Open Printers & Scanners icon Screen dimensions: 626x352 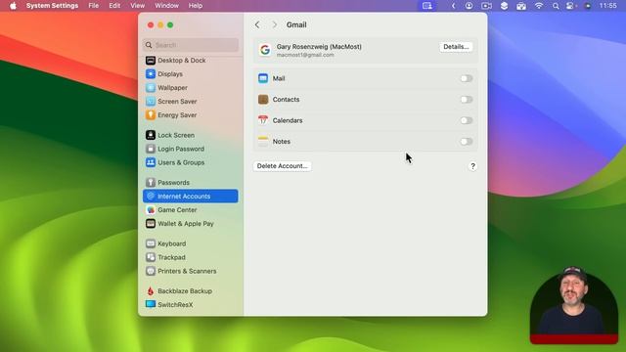point(151,271)
